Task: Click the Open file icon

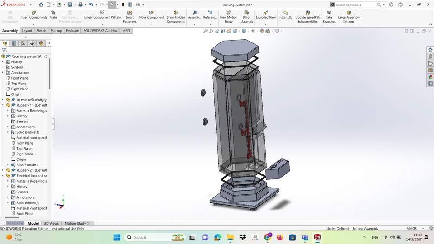Action: click(59, 5)
